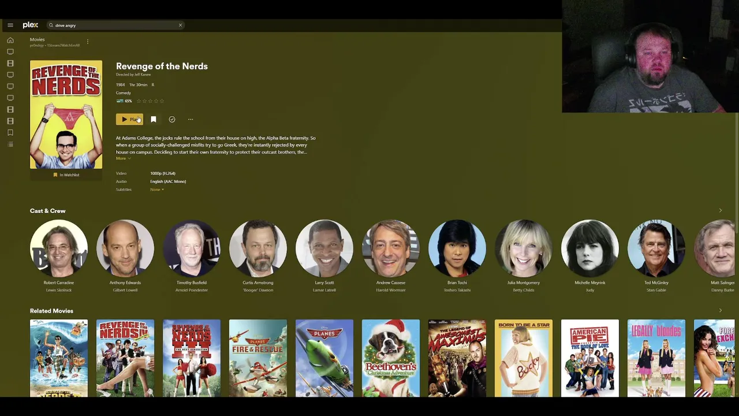Rate the movie with the second star
Screen dimensions: 739x416
[144, 101]
